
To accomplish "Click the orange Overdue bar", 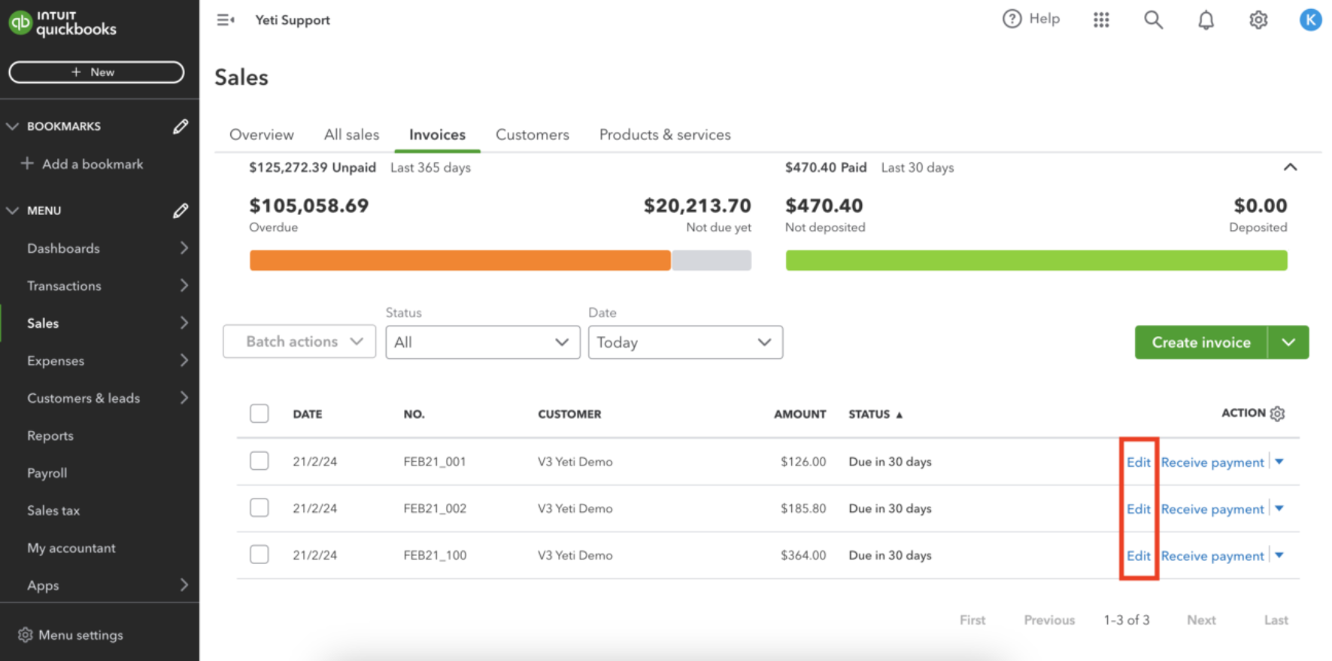I will [x=460, y=260].
